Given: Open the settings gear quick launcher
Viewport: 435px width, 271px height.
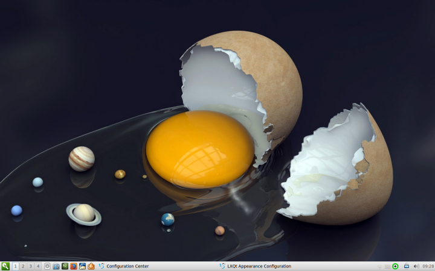Looking at the screenshot, I should (48, 266).
